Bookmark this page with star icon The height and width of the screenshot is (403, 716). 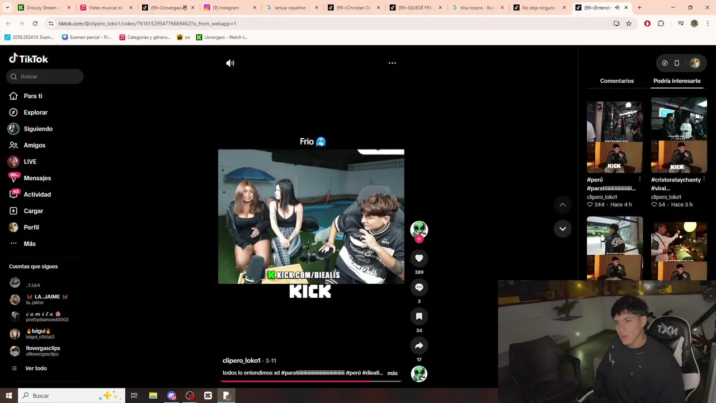click(x=629, y=24)
